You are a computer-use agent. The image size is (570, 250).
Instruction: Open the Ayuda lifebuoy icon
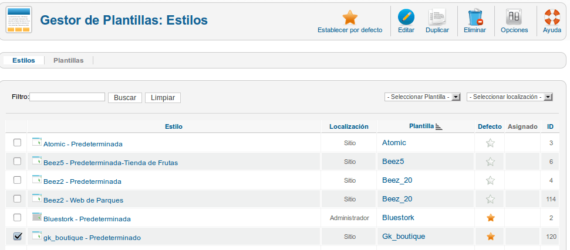pyautogui.click(x=552, y=18)
